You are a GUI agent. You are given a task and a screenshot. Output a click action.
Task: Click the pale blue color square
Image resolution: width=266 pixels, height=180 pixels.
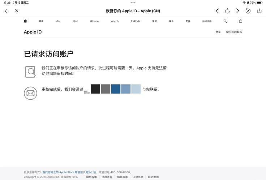(x=136, y=89)
